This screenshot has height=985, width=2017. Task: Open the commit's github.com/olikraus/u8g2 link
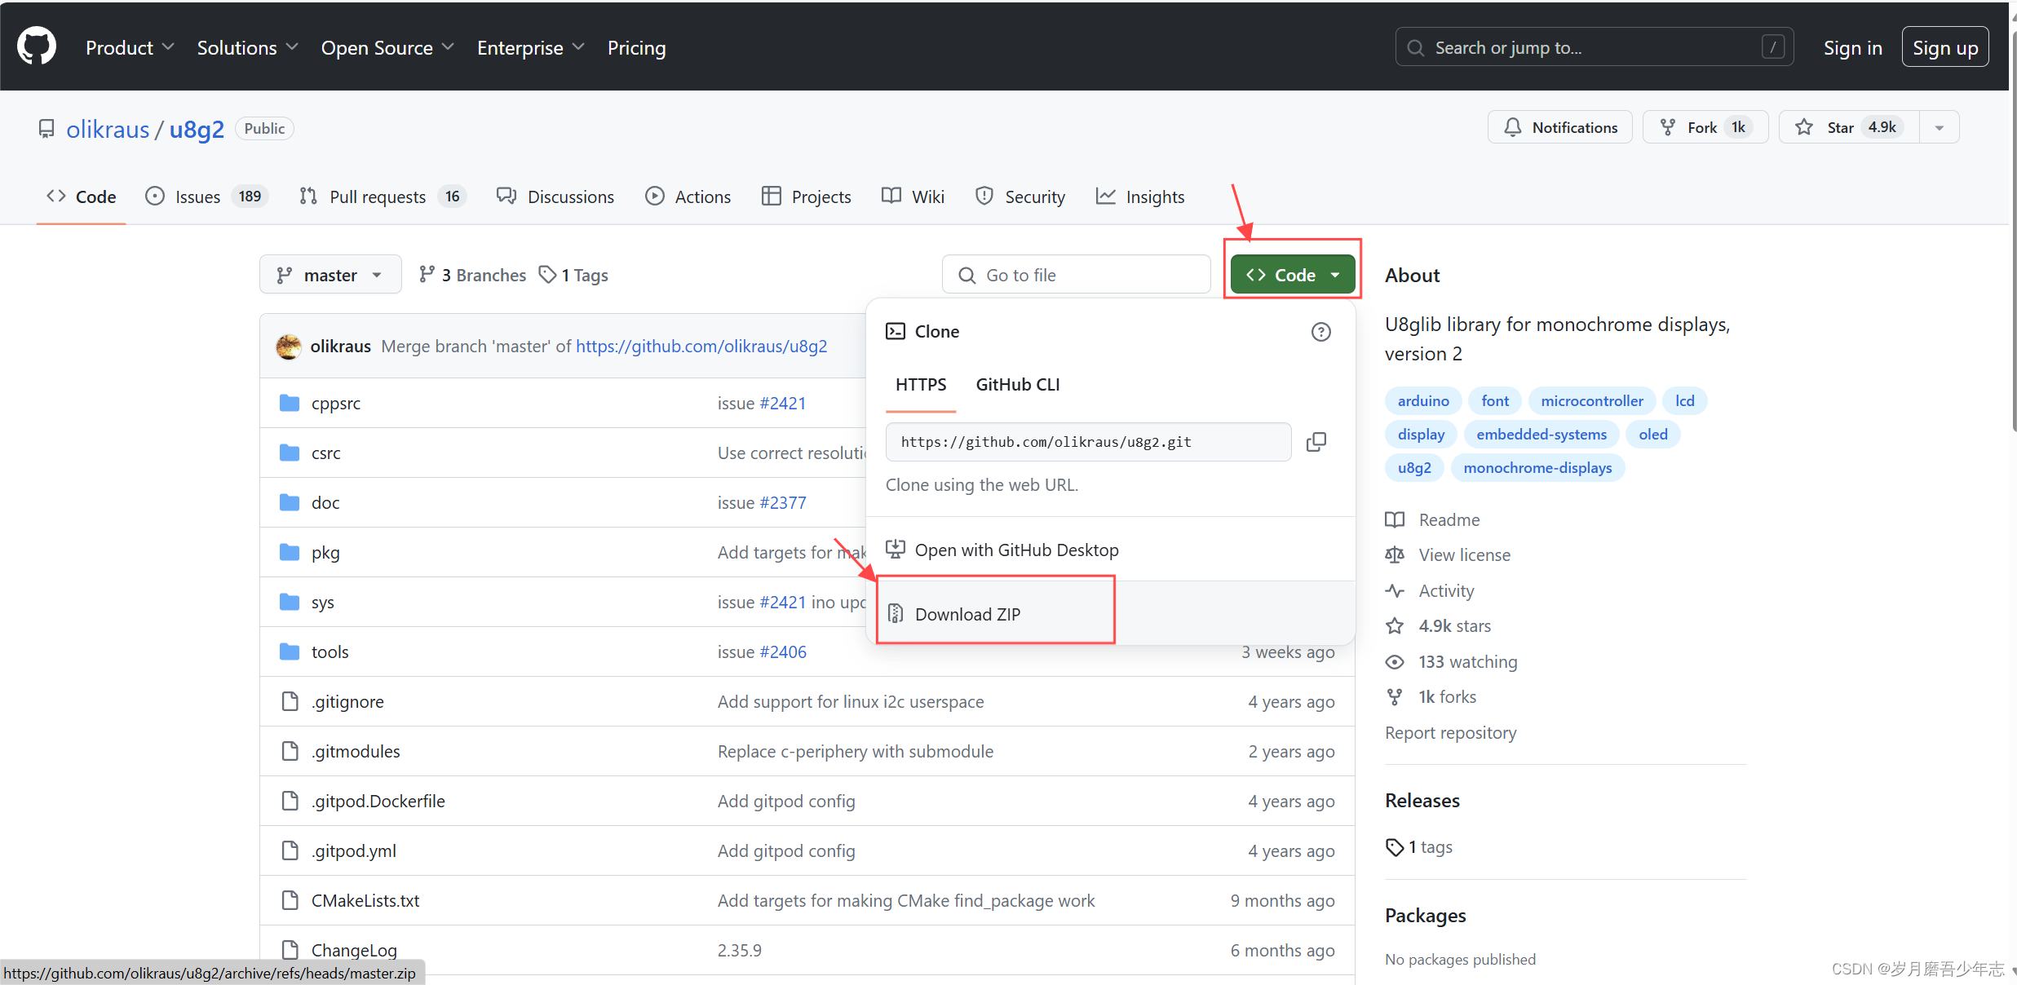(x=701, y=346)
